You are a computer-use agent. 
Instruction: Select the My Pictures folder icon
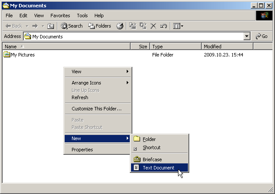click(7, 55)
